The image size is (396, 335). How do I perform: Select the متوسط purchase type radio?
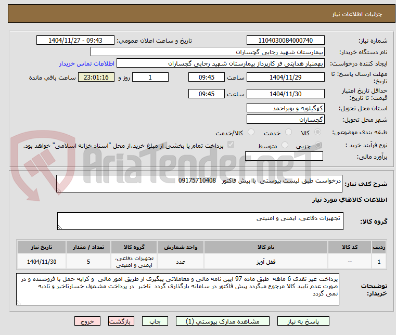pos(285,145)
